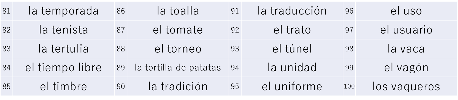Select "la tortilla de patatas" cell
This screenshot has height=100, width=458.
click(x=178, y=68)
